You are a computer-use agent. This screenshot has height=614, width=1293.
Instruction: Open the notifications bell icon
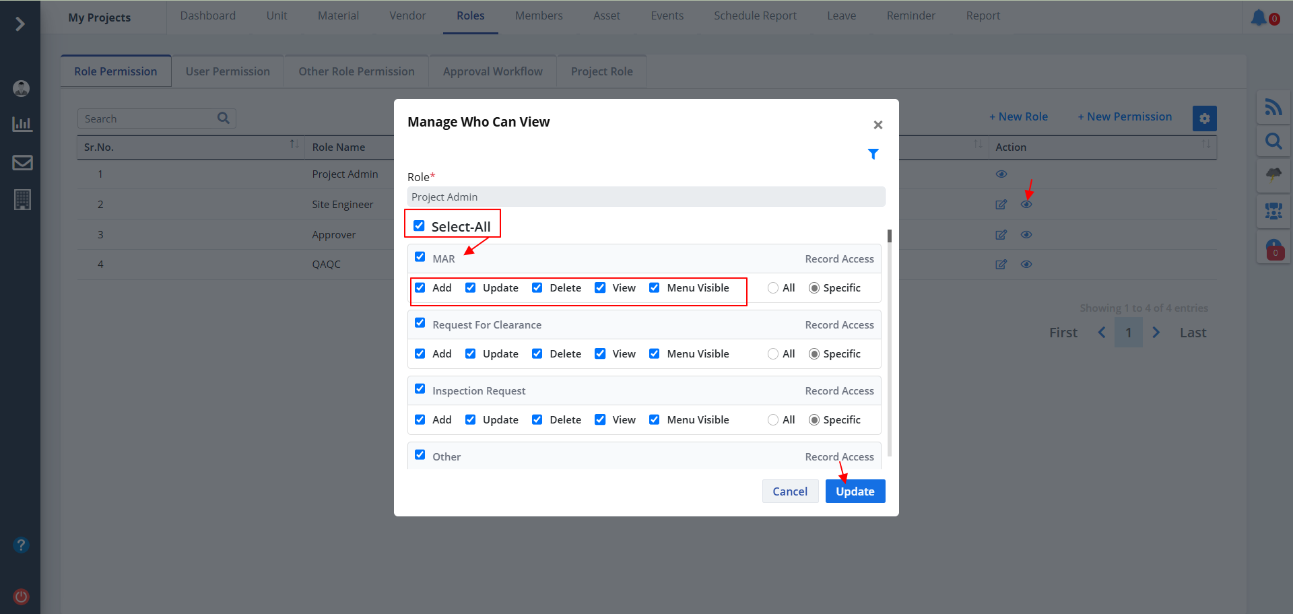(x=1258, y=18)
